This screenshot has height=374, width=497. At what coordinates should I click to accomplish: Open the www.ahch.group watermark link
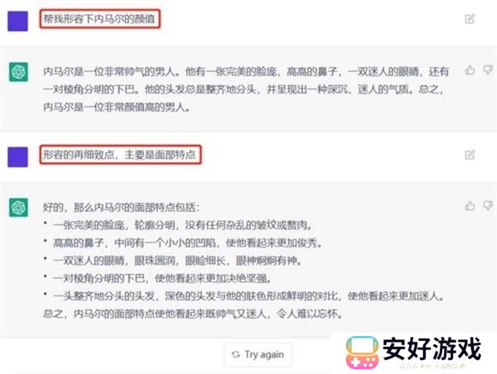point(432,366)
